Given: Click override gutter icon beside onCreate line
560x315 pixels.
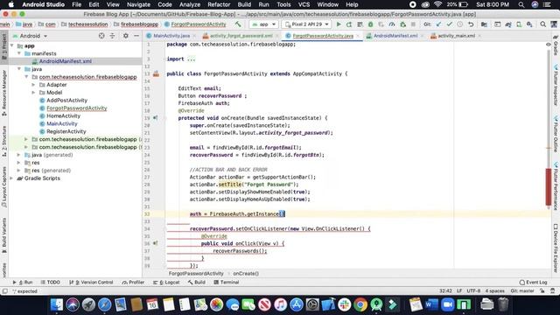Looking at the screenshot, I should coord(156,117).
